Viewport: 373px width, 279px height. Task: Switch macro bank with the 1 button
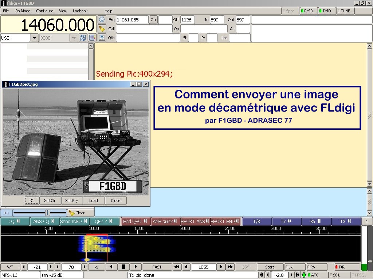[366, 221]
